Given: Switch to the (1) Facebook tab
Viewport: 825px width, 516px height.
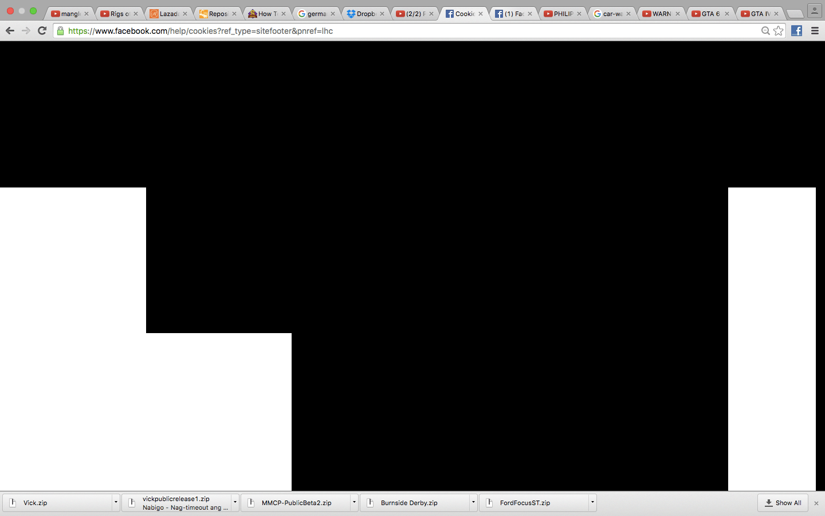Looking at the screenshot, I should click(x=512, y=13).
